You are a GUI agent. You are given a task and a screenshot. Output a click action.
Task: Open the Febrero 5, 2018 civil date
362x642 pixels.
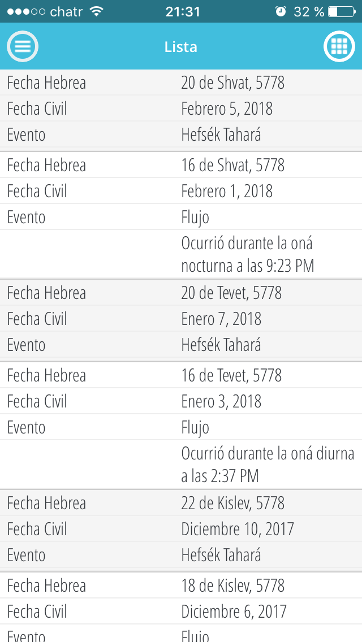tap(227, 109)
